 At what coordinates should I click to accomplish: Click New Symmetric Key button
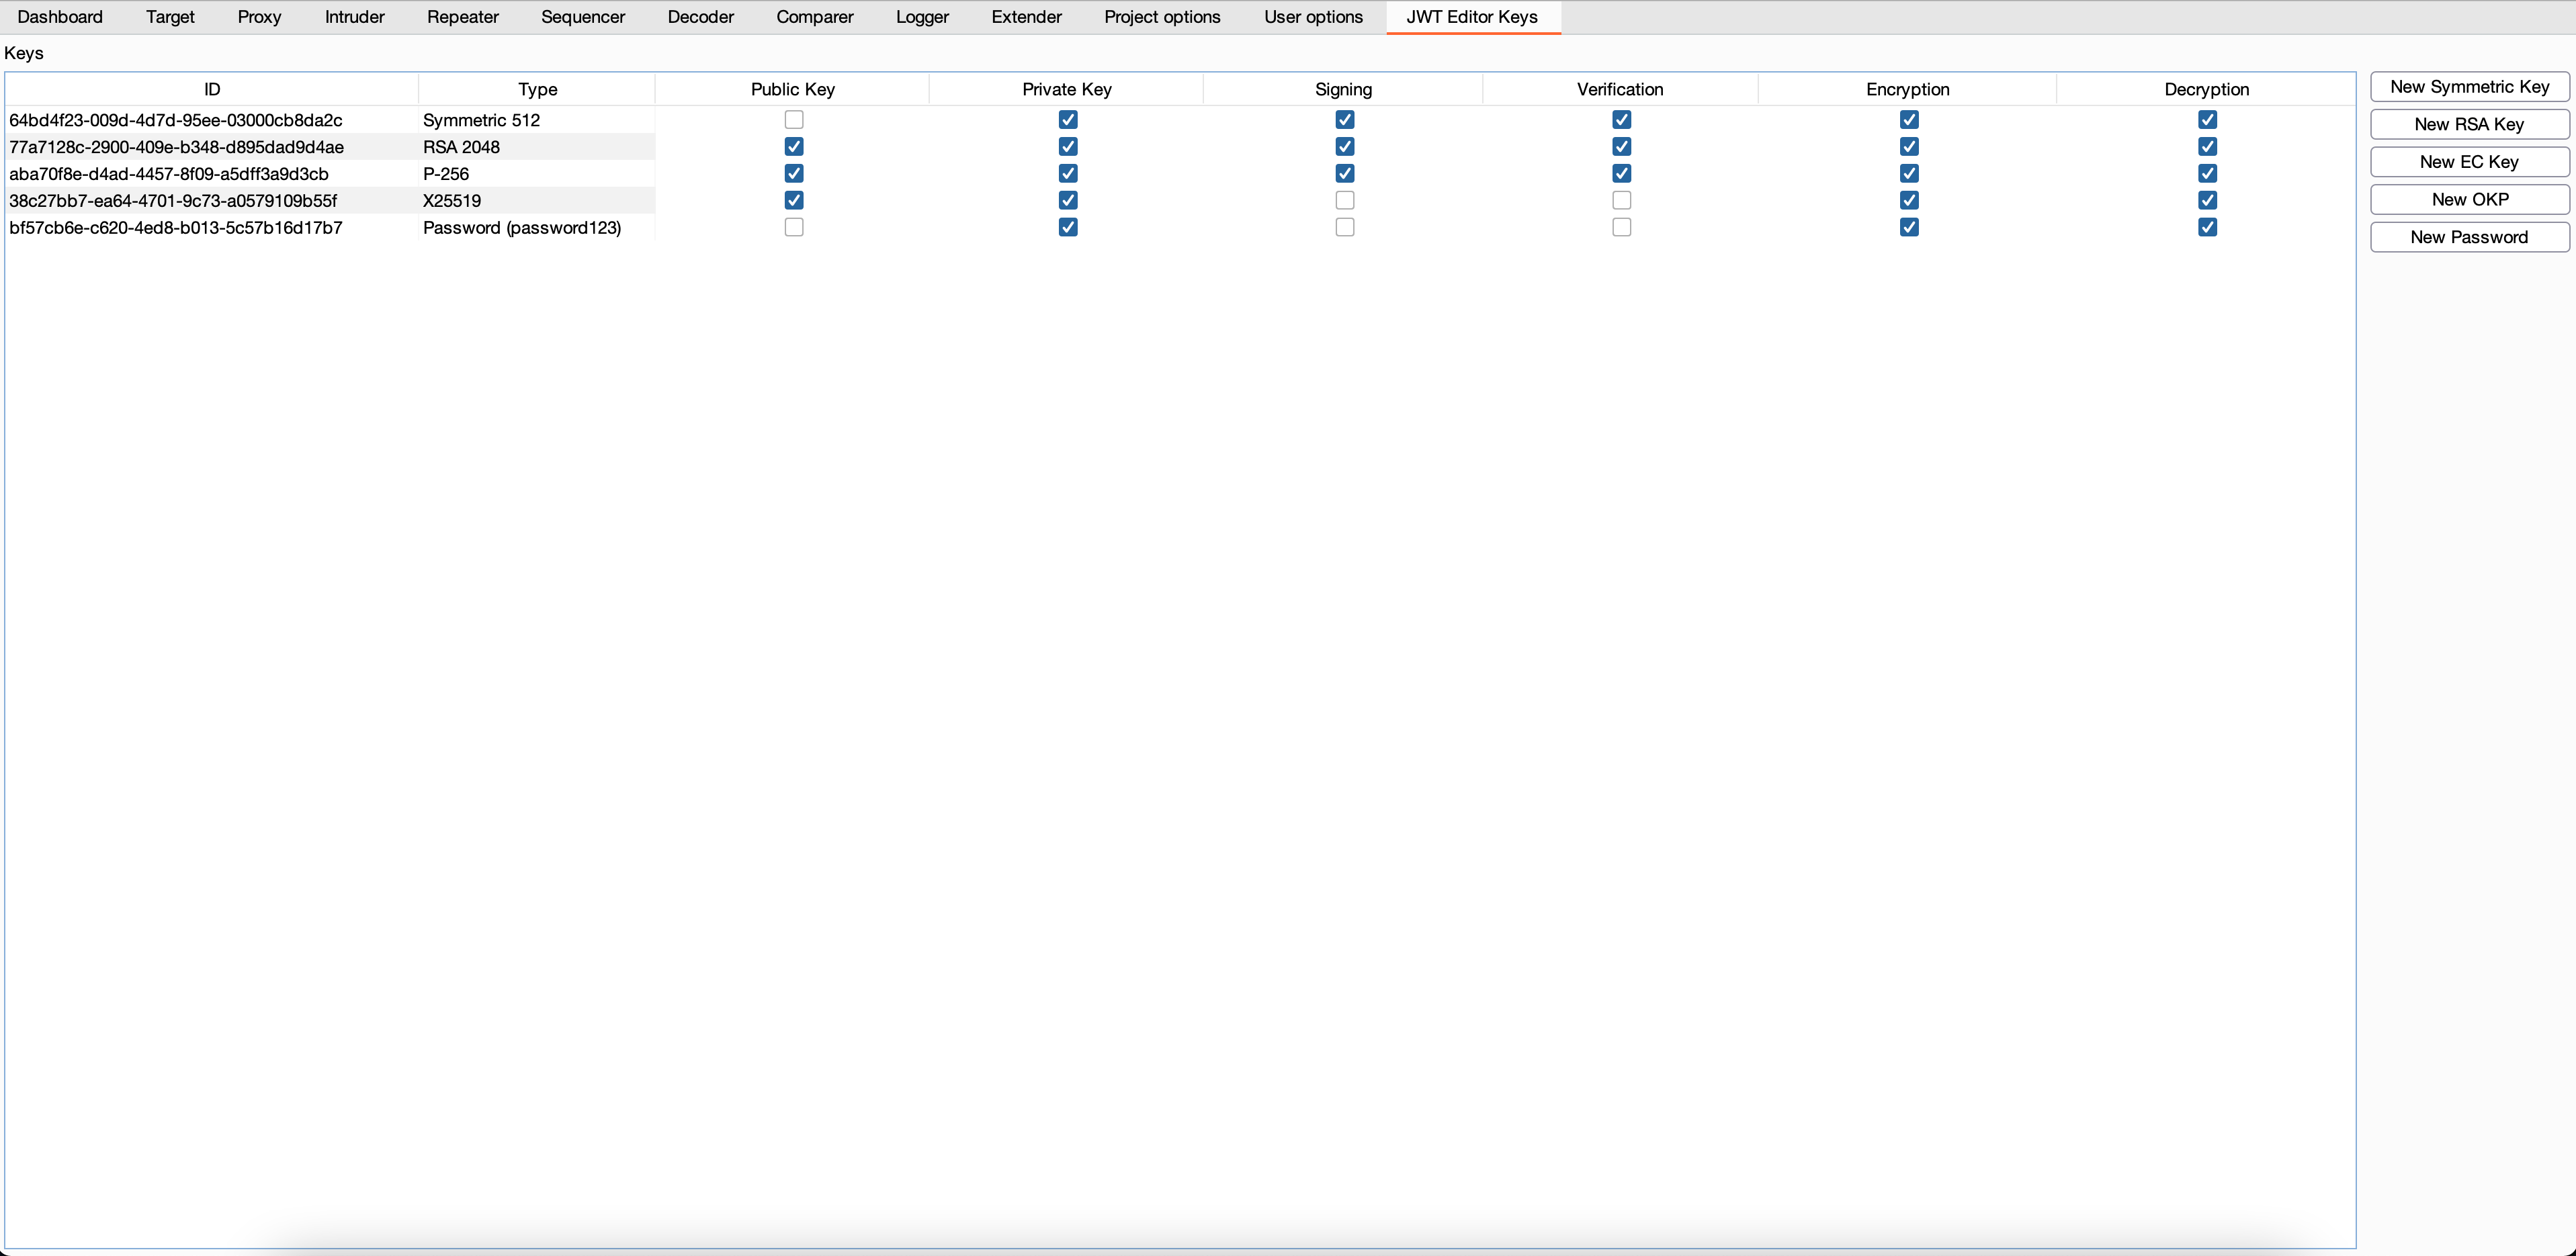pyautogui.click(x=2469, y=87)
